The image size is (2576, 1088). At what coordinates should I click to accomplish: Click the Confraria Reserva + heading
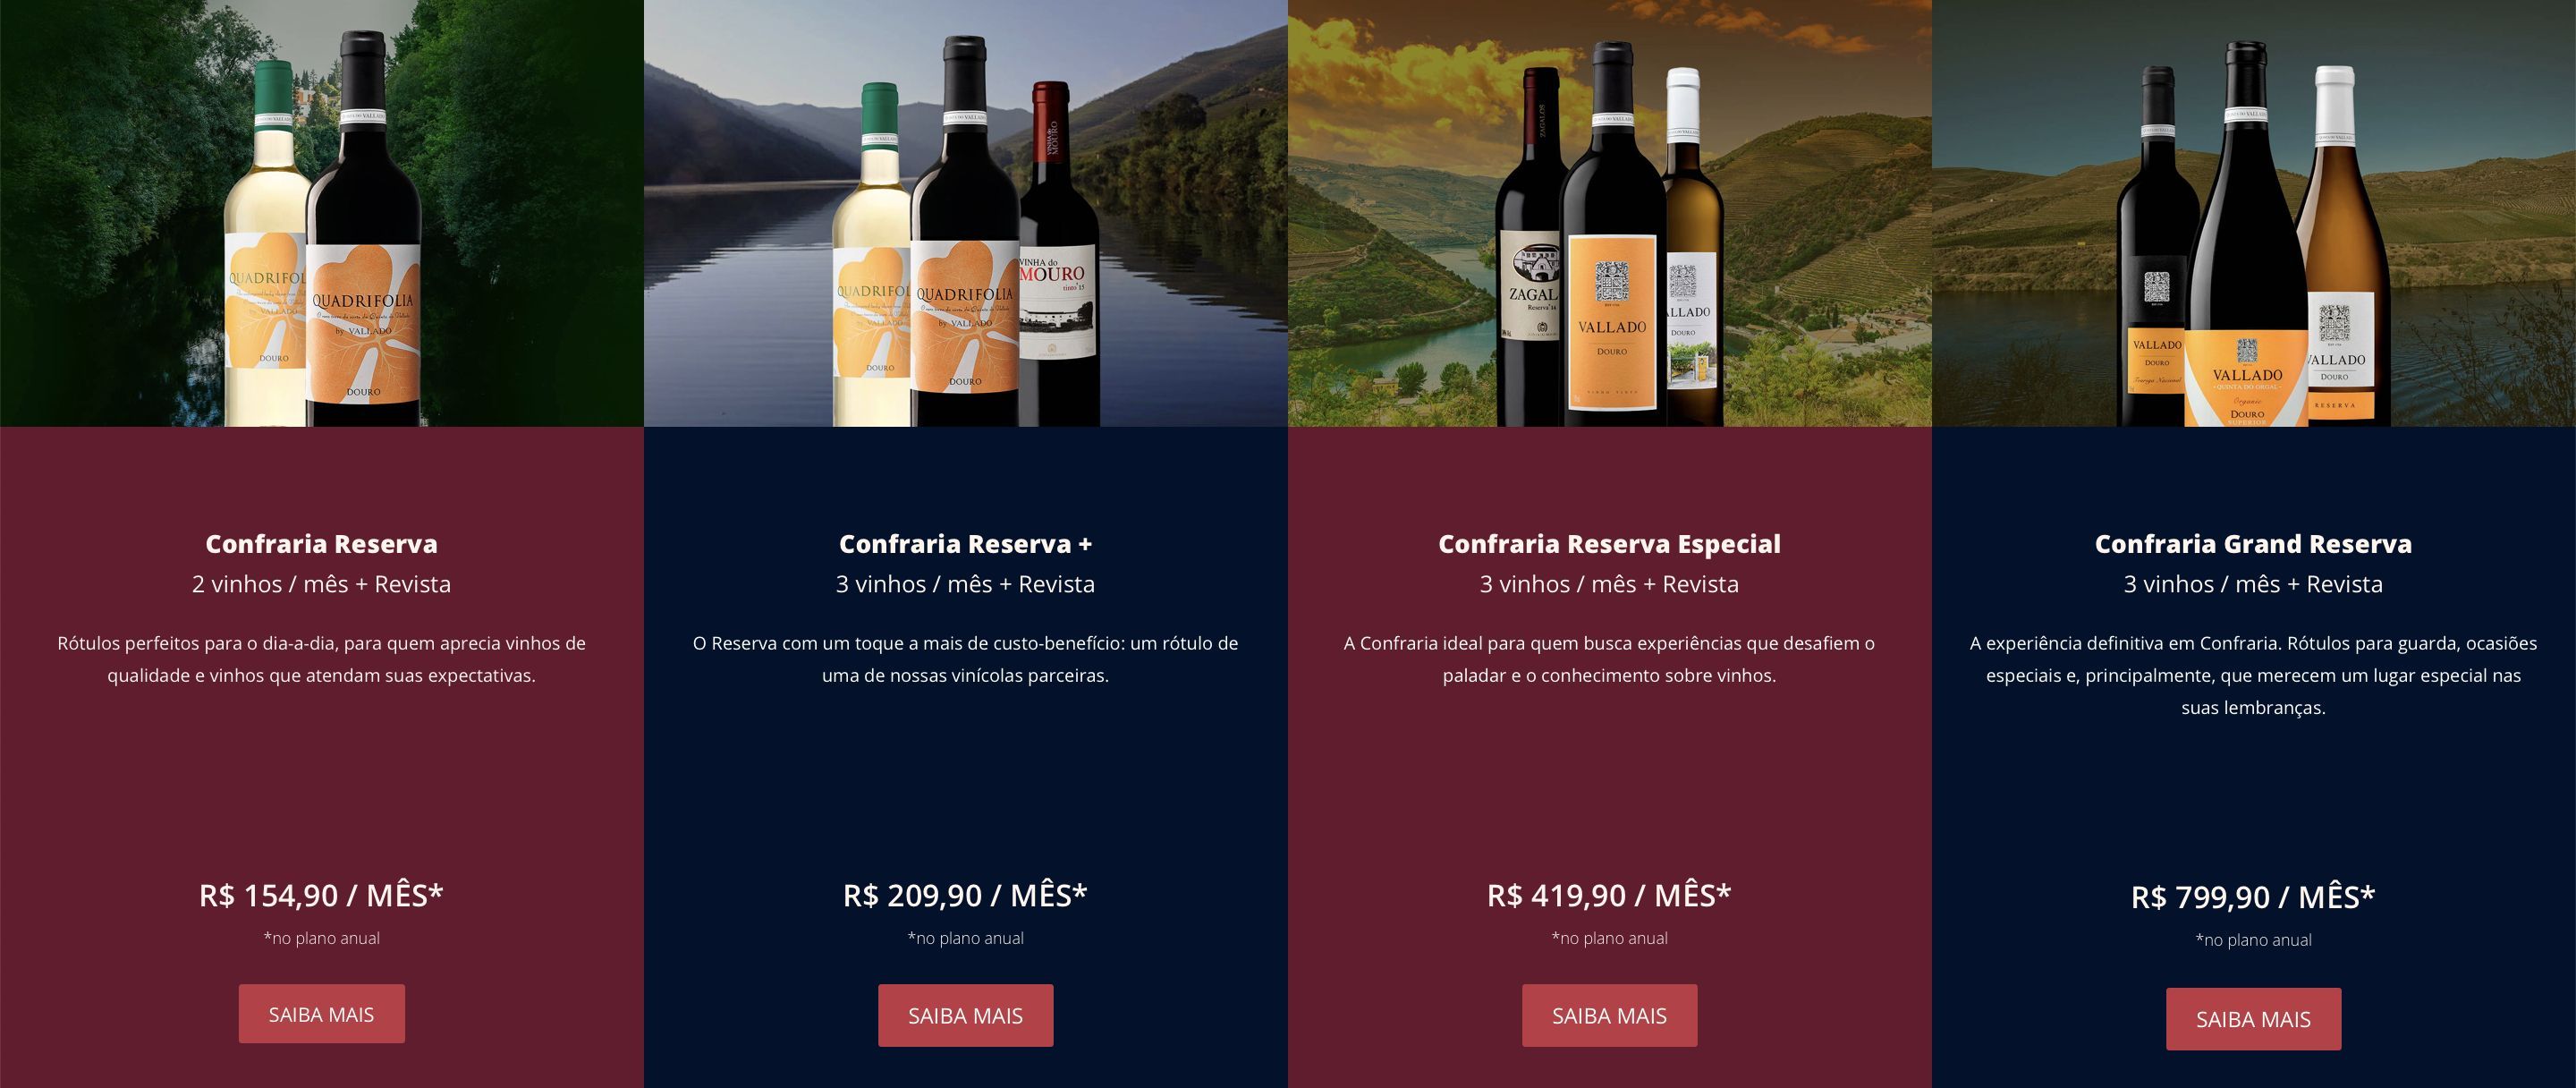[965, 544]
